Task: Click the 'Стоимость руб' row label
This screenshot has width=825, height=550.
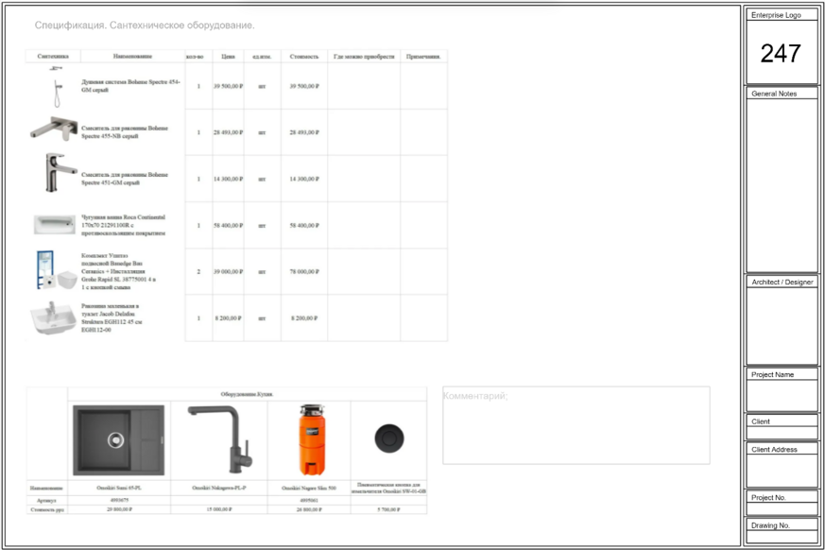Action: pos(47,509)
